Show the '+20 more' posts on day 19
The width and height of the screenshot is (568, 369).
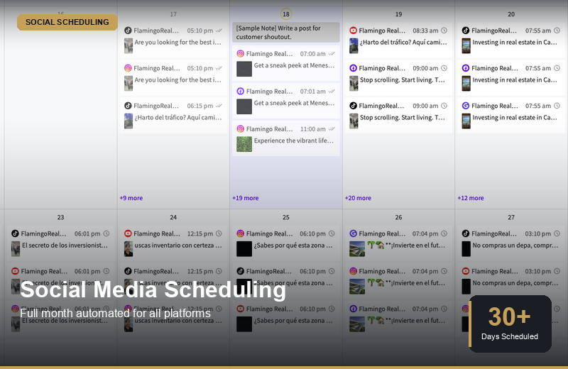(358, 198)
